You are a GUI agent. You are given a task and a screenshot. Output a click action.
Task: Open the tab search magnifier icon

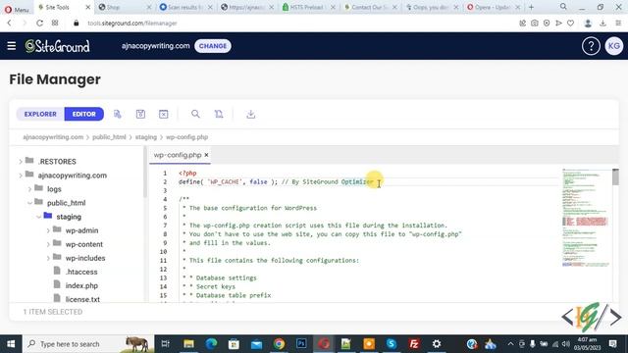coord(563,7)
